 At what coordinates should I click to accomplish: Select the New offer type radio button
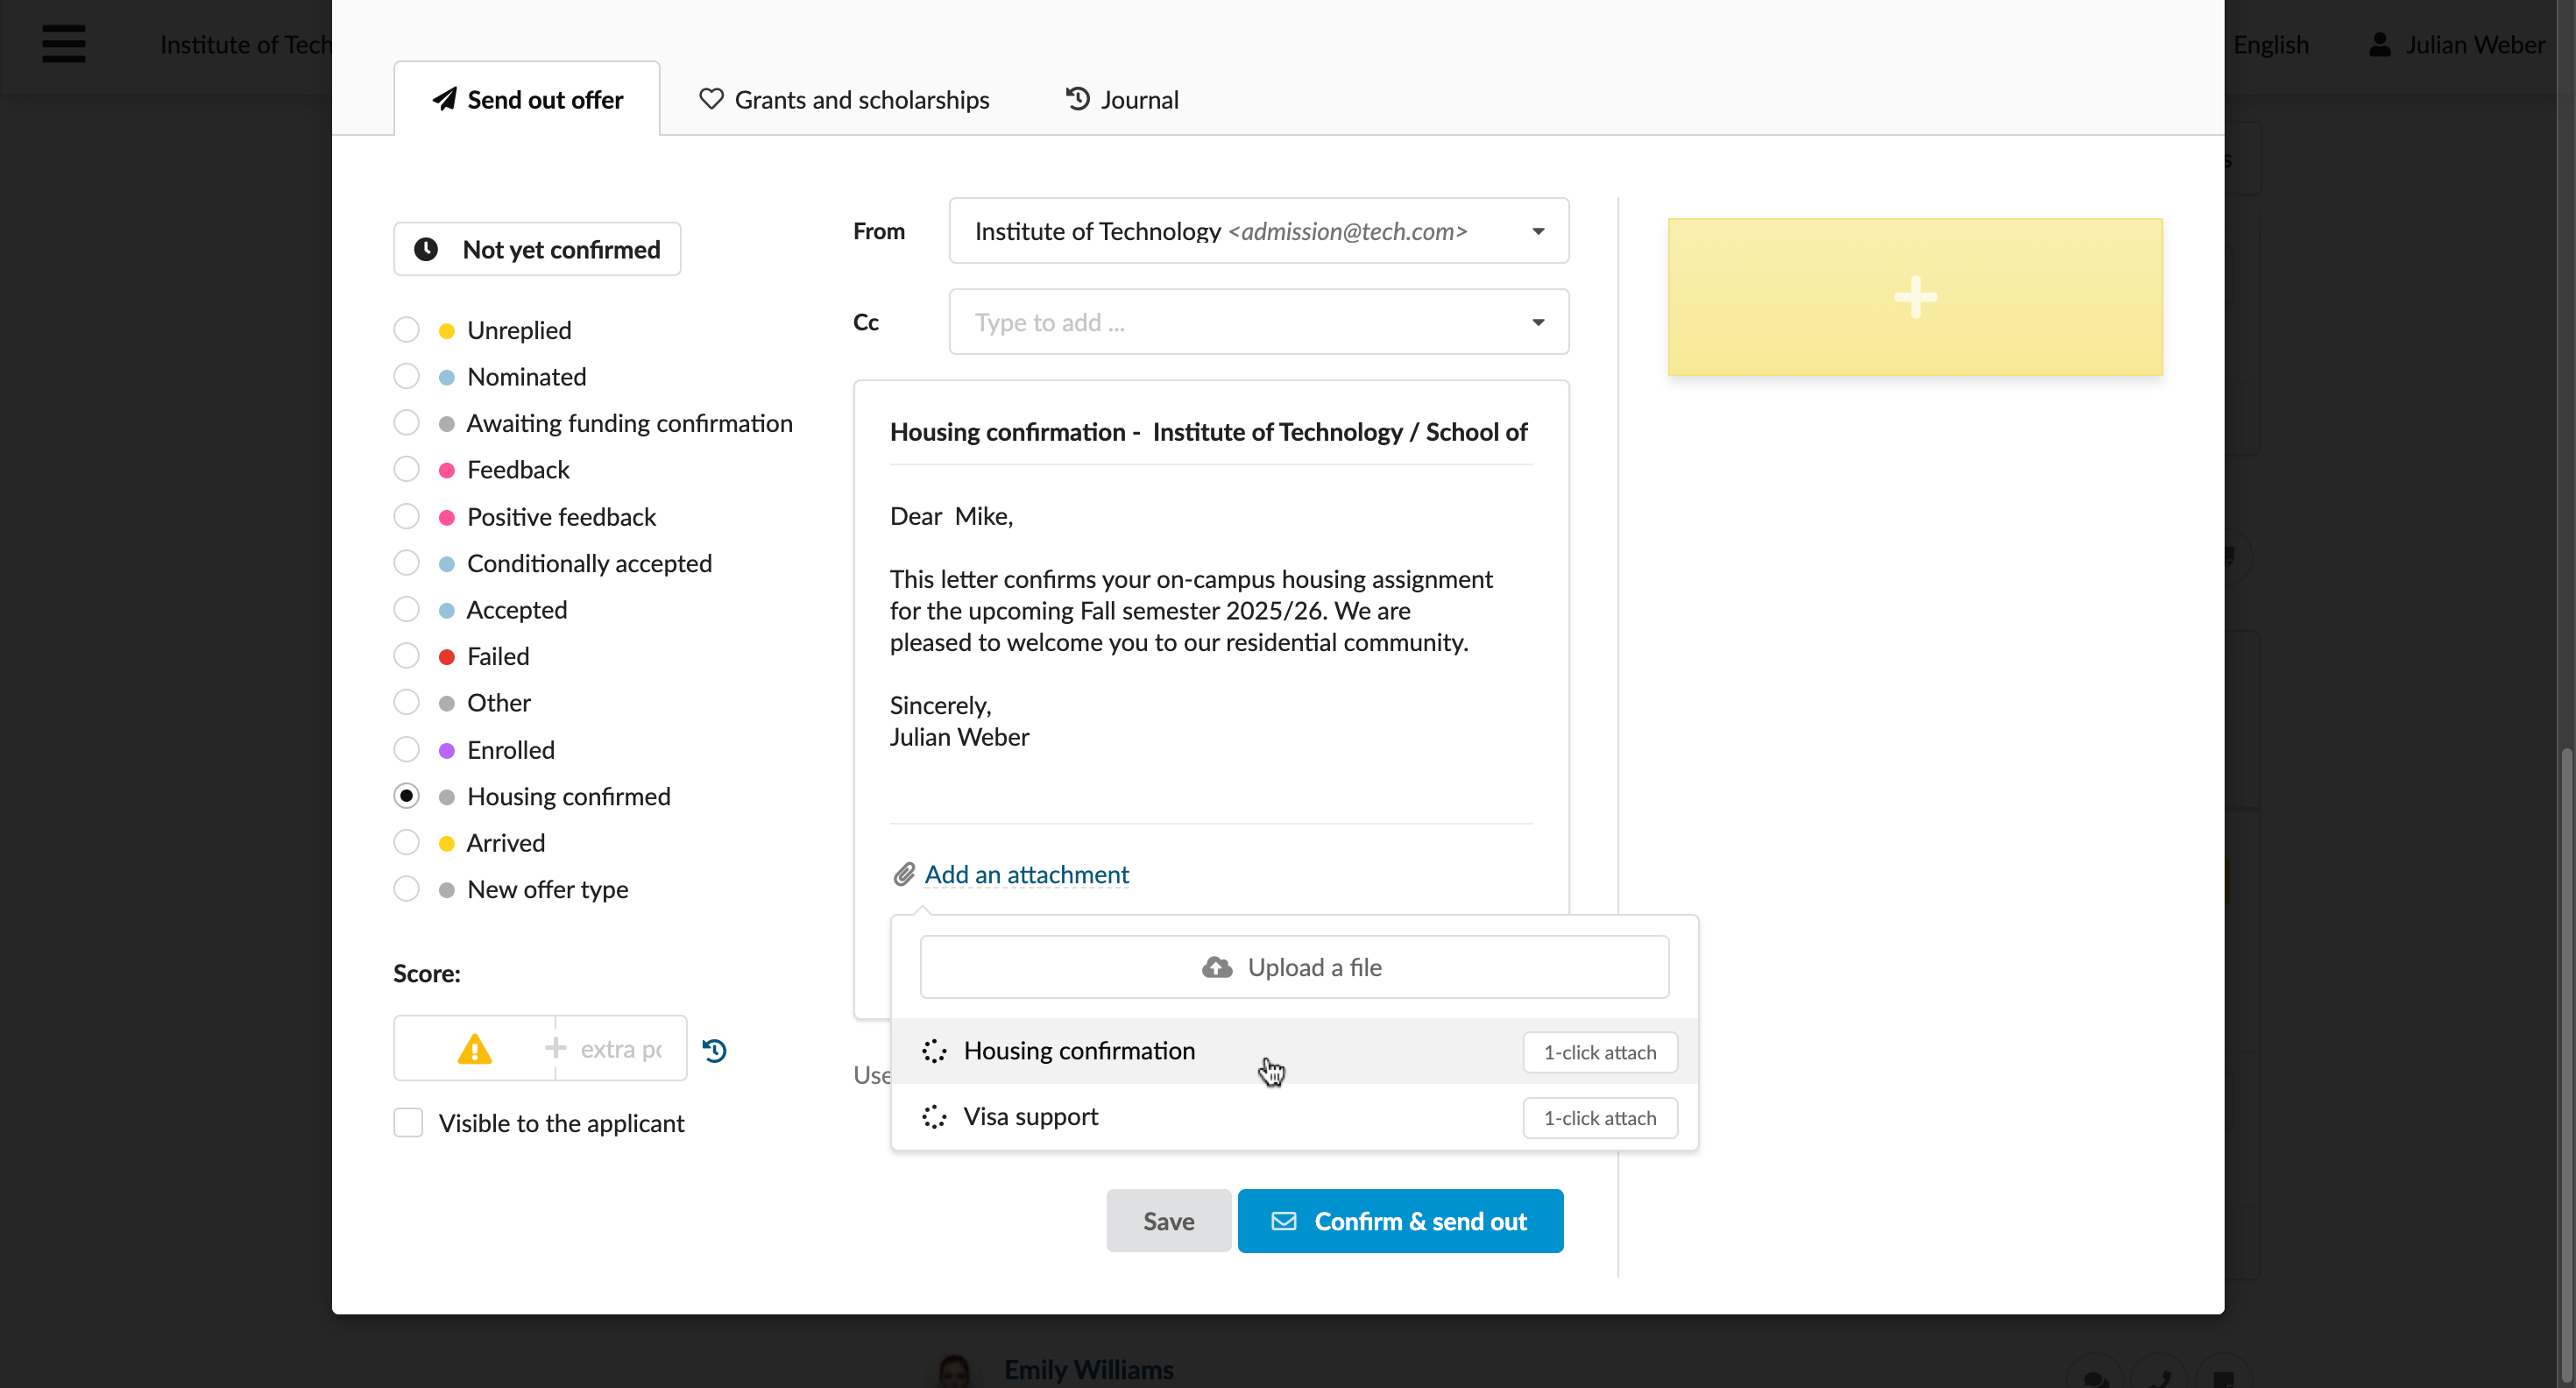pos(406,889)
